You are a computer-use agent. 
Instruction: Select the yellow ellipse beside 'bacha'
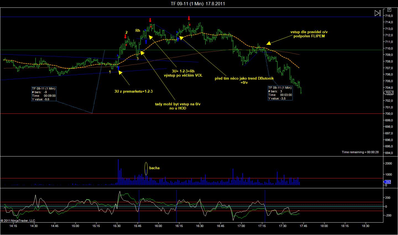point(146,168)
